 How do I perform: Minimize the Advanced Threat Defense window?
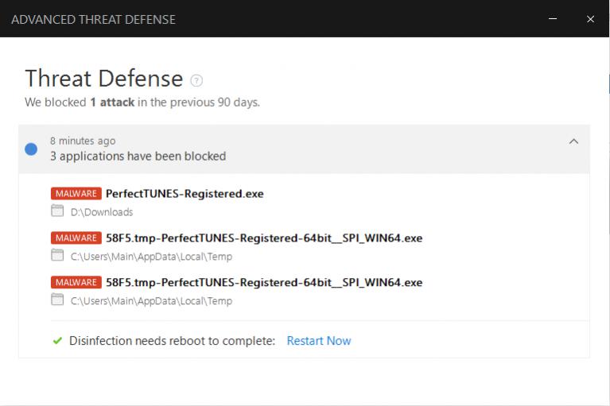click(x=553, y=18)
